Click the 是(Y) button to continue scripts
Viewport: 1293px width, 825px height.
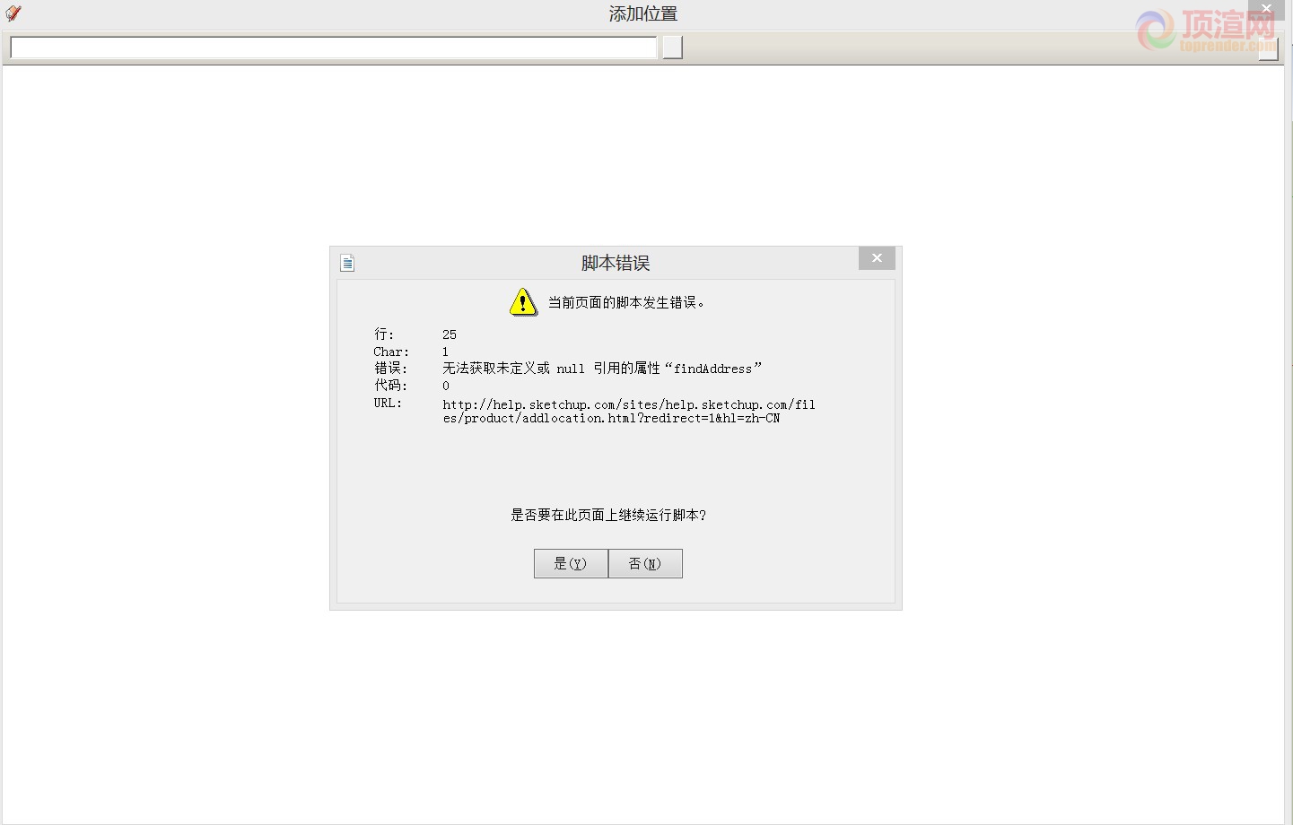tap(571, 563)
